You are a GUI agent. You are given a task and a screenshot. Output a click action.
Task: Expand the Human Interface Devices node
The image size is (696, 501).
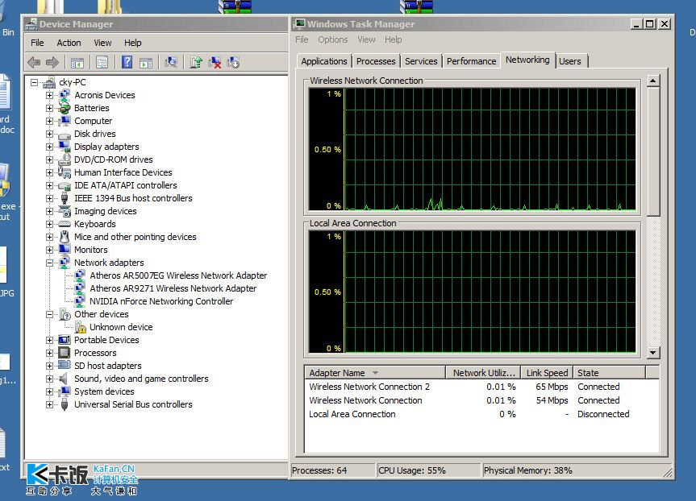tap(50, 172)
